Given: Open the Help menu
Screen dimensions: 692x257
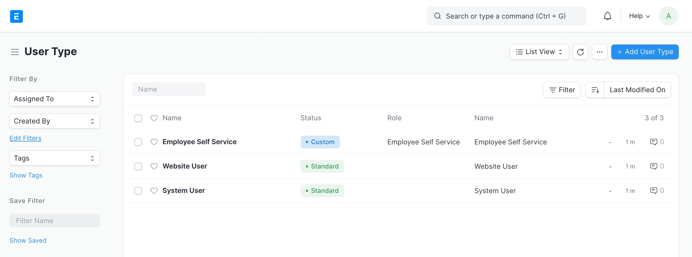Looking at the screenshot, I should click(x=639, y=16).
